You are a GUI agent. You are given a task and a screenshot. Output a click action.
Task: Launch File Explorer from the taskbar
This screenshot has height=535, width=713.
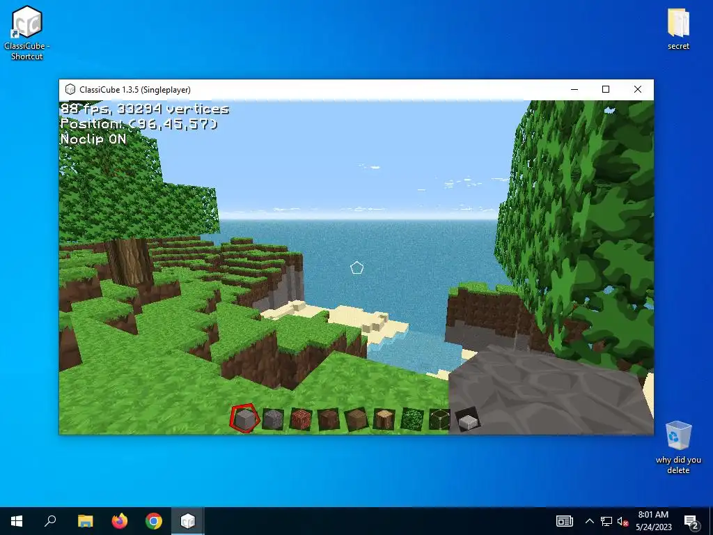click(85, 521)
